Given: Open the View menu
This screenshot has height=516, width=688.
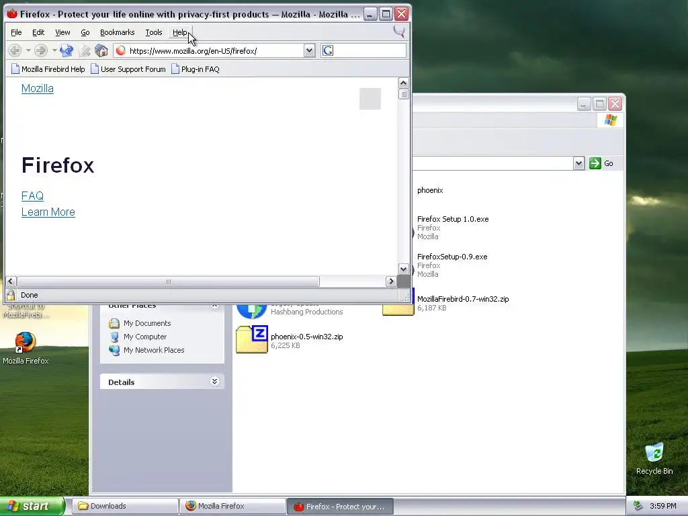Looking at the screenshot, I should pyautogui.click(x=62, y=32).
